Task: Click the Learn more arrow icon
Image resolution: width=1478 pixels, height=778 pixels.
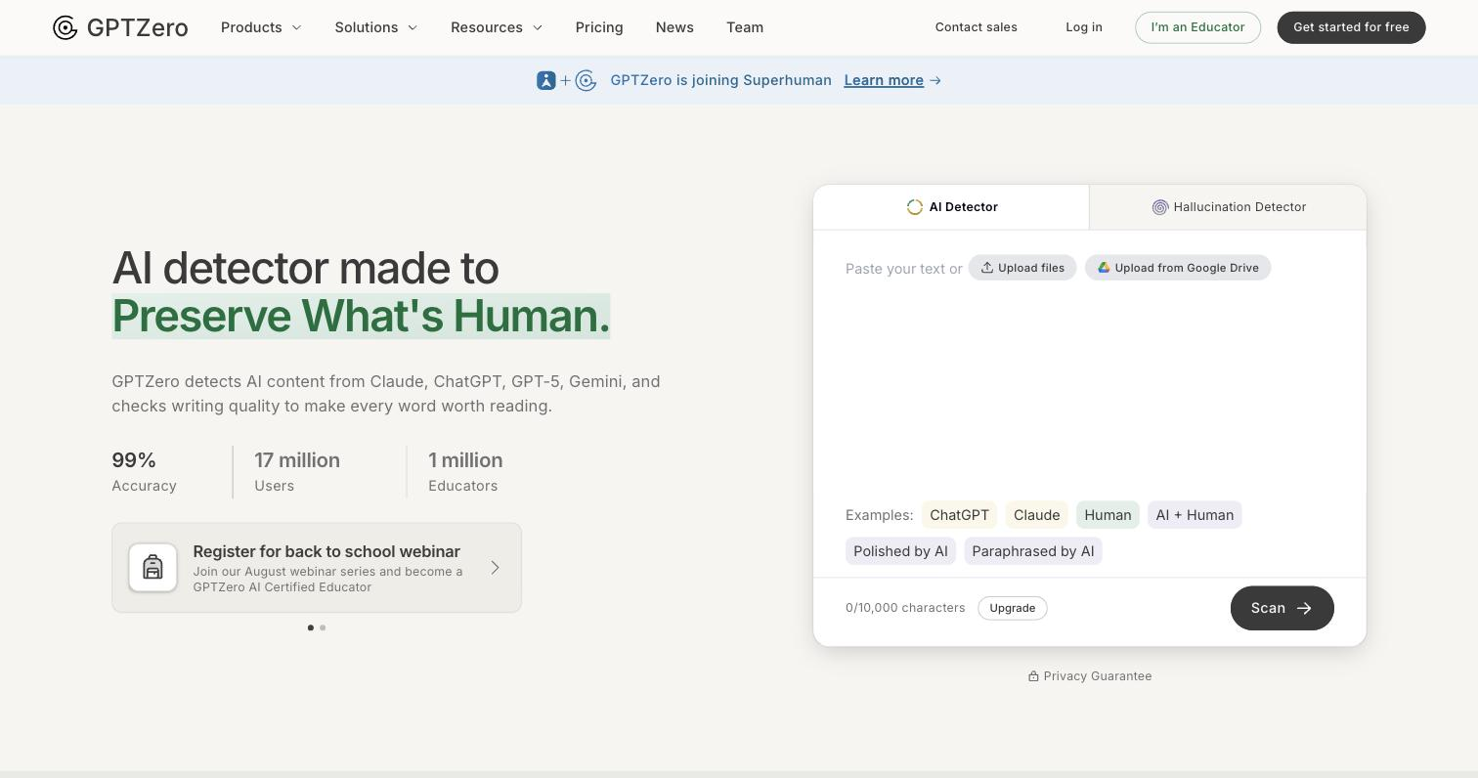Action: [935, 80]
